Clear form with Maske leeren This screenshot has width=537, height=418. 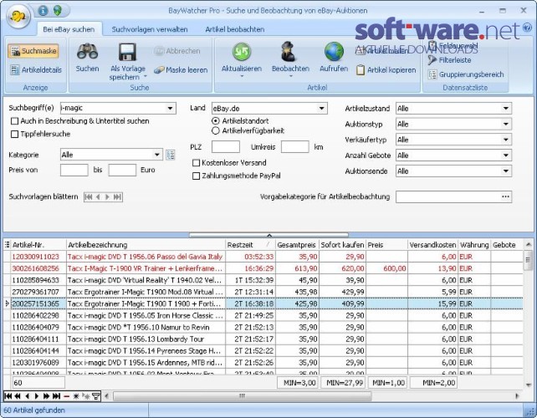coord(181,70)
